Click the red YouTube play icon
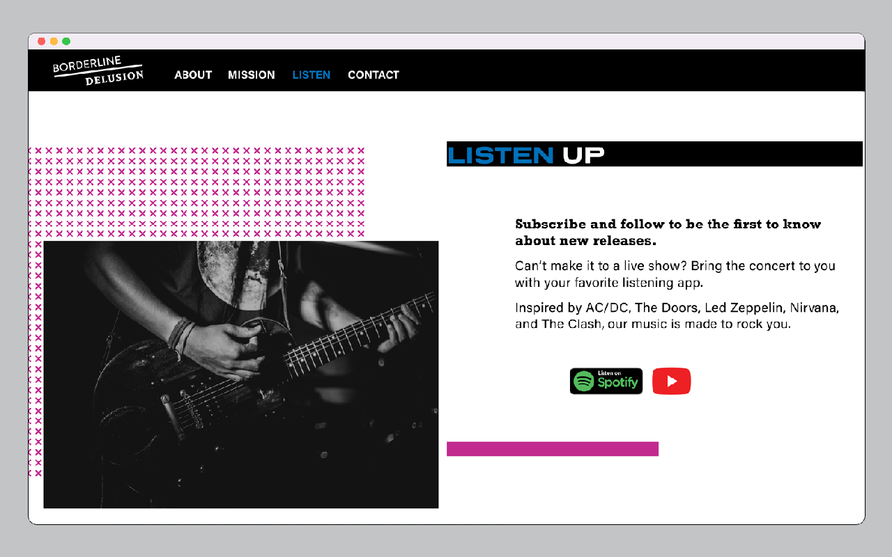Viewport: 892px width, 557px height. point(671,381)
